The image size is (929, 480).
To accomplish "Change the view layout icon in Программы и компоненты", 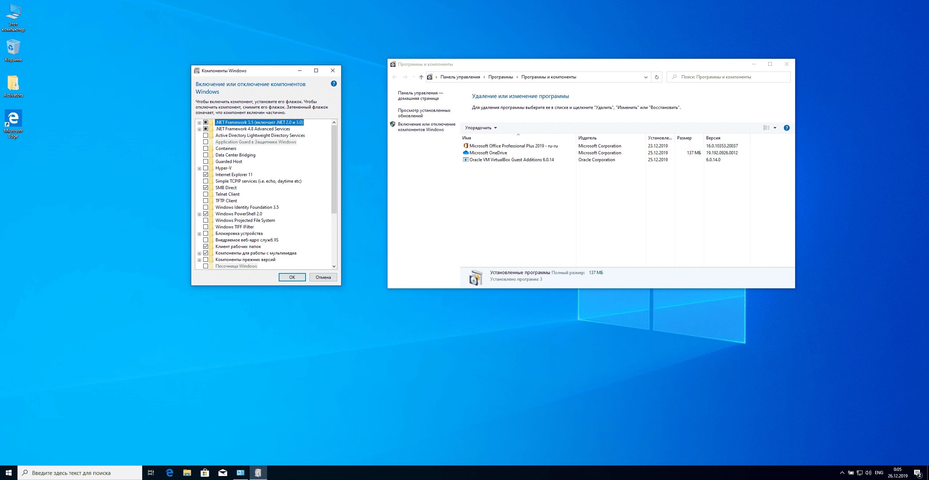I will (766, 128).
